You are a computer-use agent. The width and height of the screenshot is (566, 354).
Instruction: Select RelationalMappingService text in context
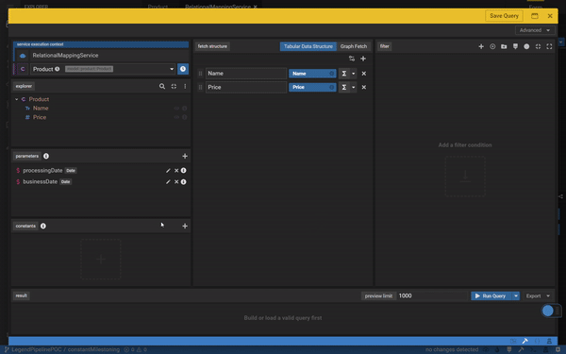click(x=65, y=56)
